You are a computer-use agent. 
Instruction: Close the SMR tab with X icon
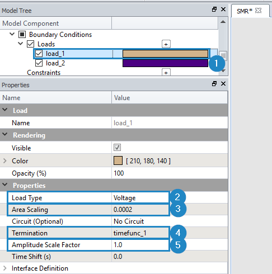click(259, 11)
